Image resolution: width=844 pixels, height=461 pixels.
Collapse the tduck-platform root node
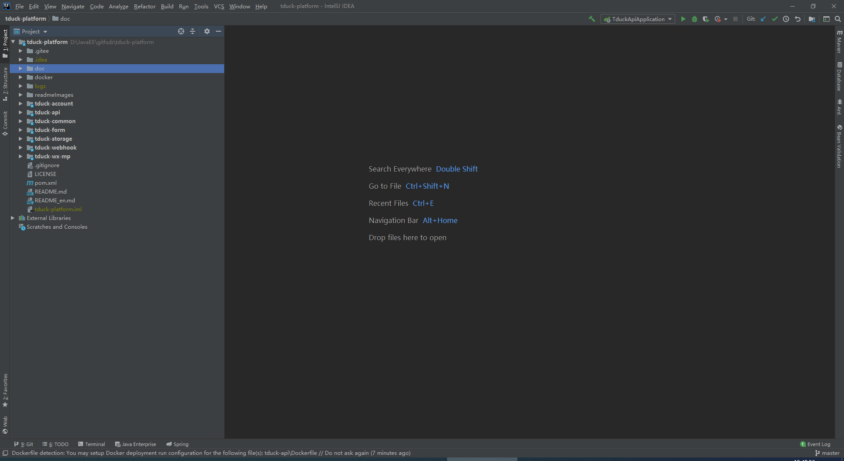(x=13, y=42)
